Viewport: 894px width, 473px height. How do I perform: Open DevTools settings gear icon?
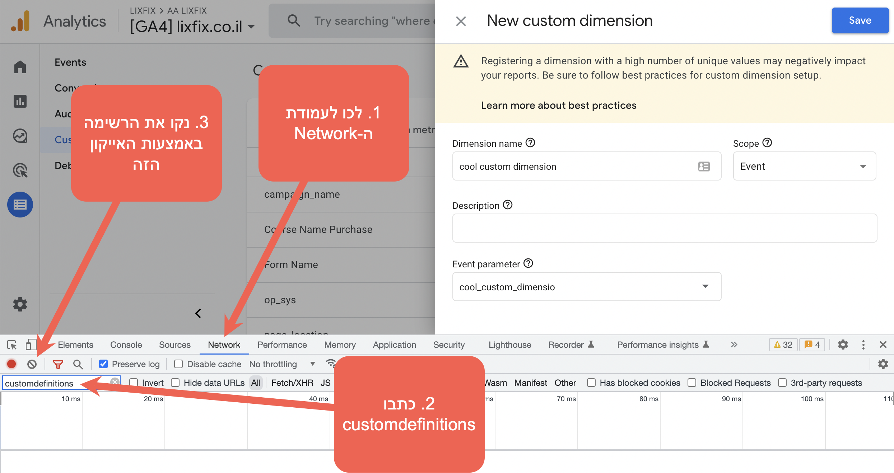click(x=843, y=345)
